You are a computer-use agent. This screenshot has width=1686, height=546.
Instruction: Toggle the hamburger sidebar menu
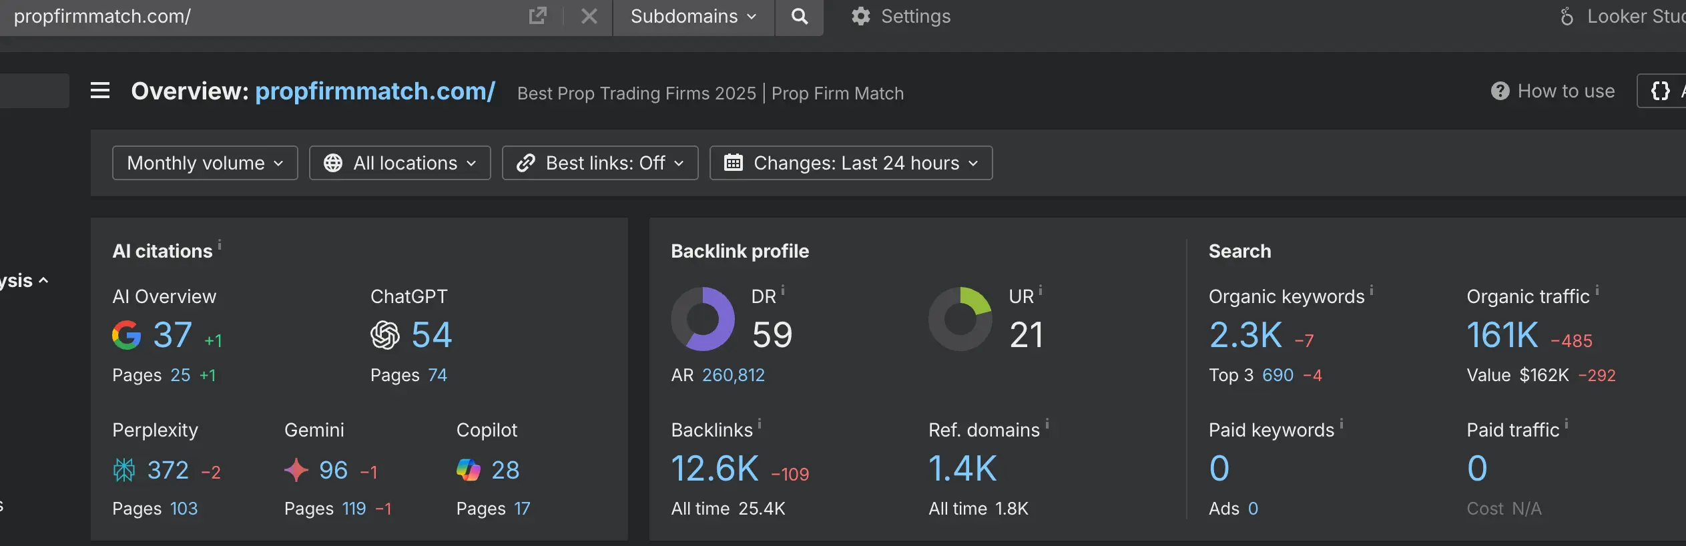(100, 90)
